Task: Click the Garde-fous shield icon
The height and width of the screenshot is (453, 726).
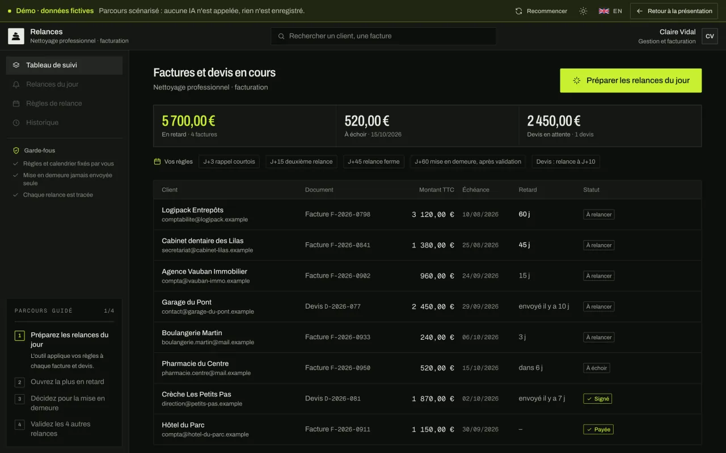Action: click(16, 151)
